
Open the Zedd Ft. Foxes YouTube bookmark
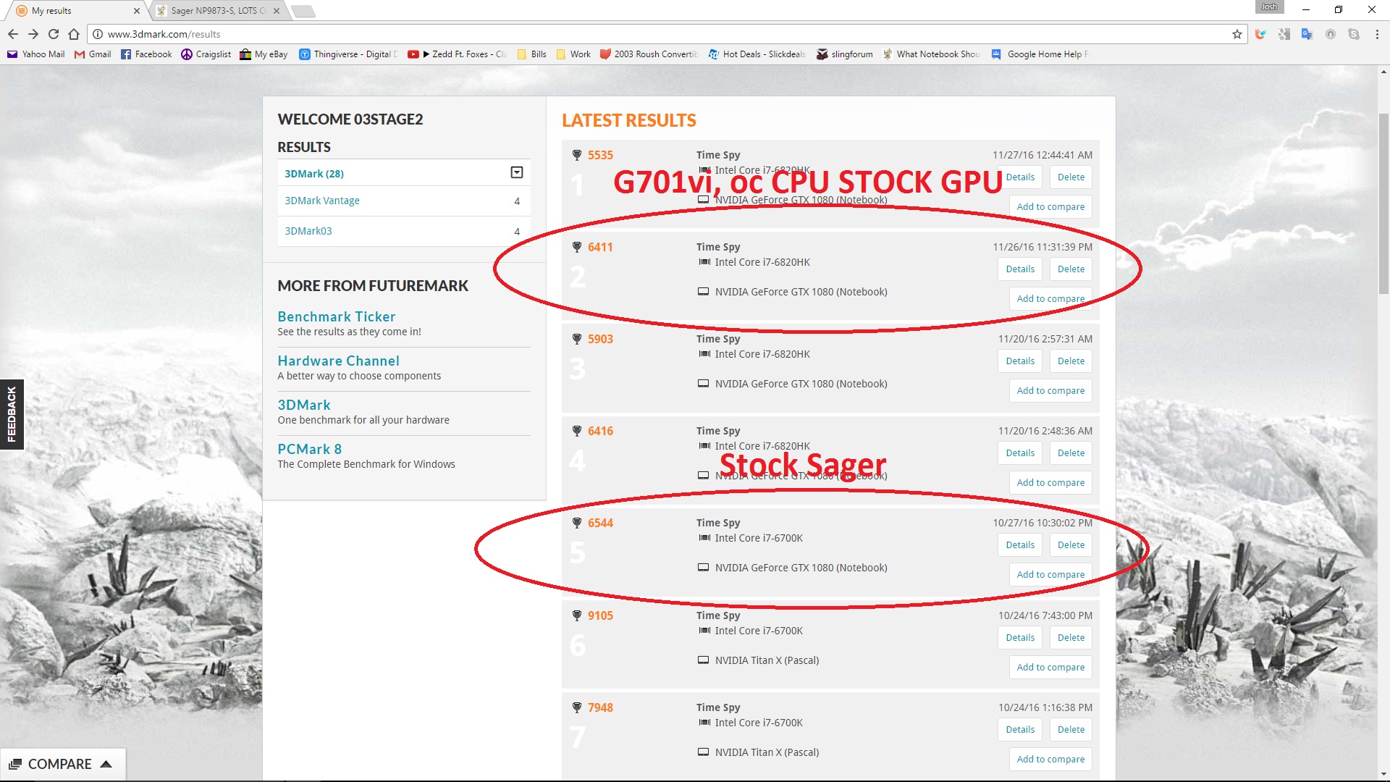[457, 54]
